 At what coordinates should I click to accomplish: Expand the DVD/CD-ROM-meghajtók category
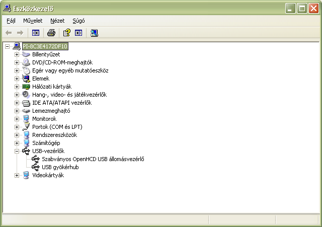pos(17,62)
